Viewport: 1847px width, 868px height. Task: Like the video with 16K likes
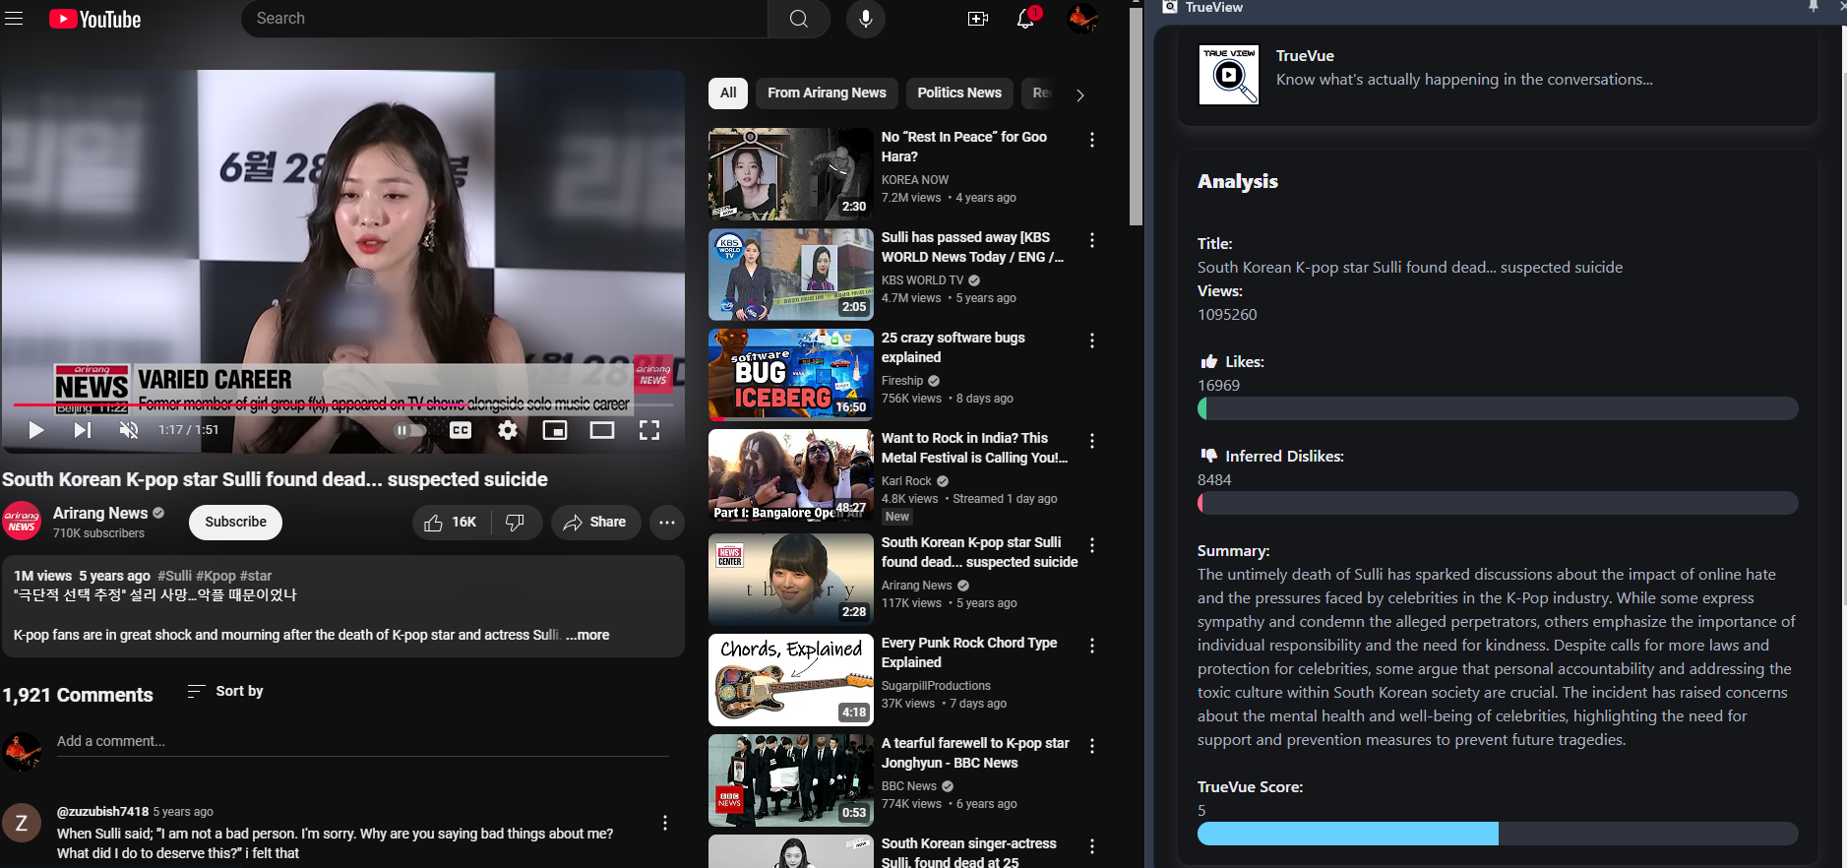451,523
